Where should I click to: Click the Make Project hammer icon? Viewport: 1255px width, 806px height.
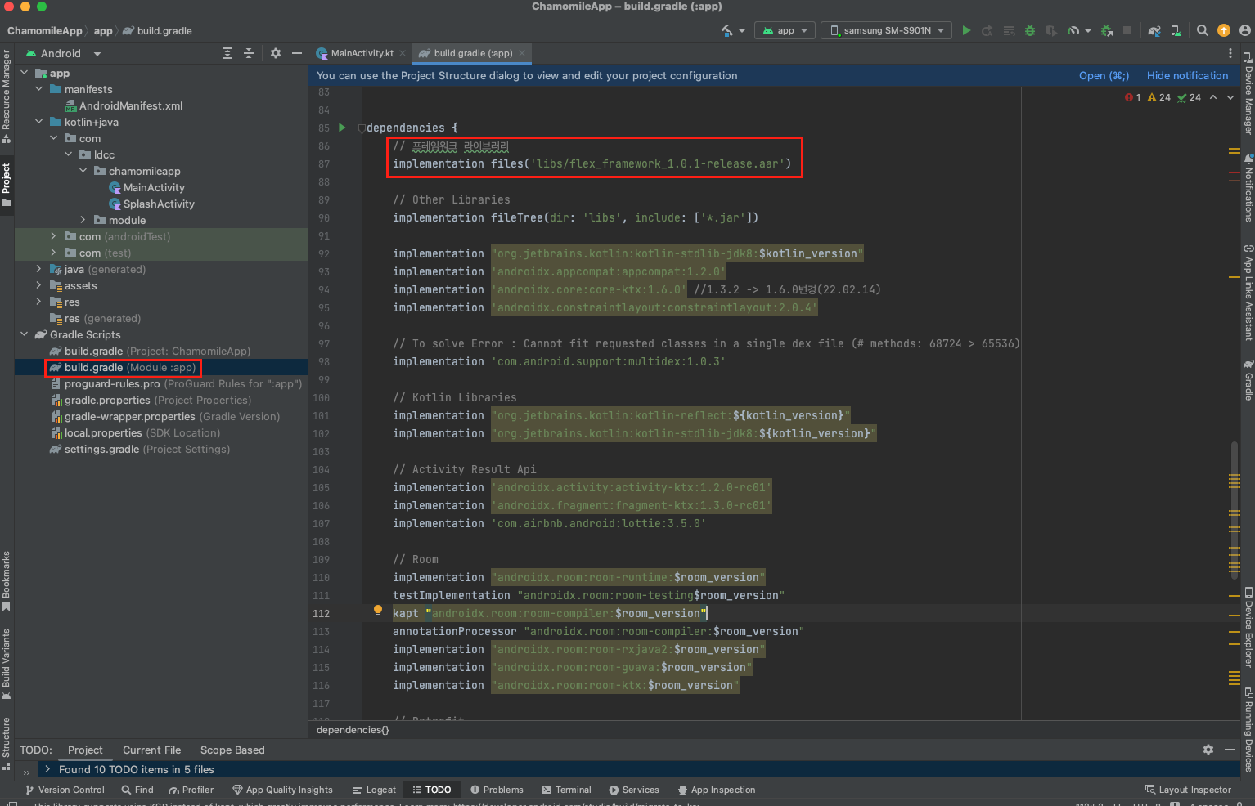pos(726,30)
